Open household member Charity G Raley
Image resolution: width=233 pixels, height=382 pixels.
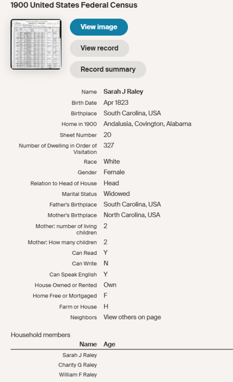click(77, 365)
